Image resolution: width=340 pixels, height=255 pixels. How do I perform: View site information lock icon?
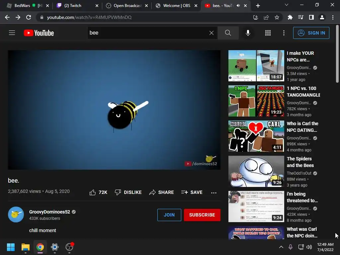(x=42, y=17)
